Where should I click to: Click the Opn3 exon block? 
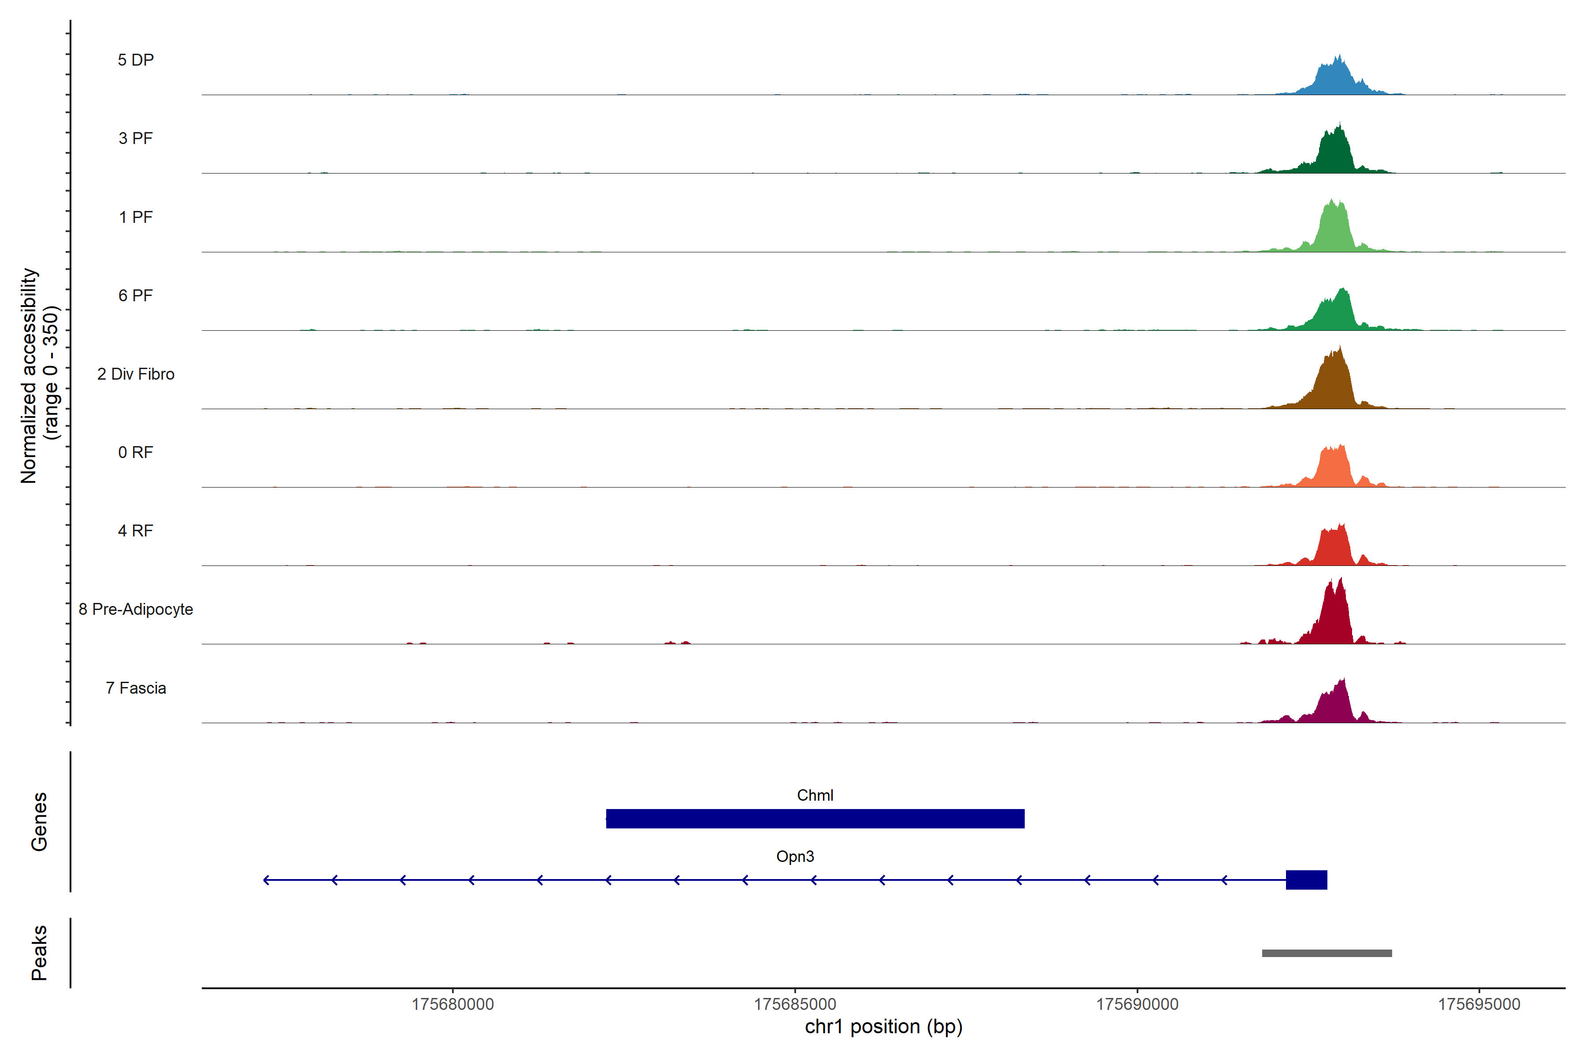pos(1306,880)
